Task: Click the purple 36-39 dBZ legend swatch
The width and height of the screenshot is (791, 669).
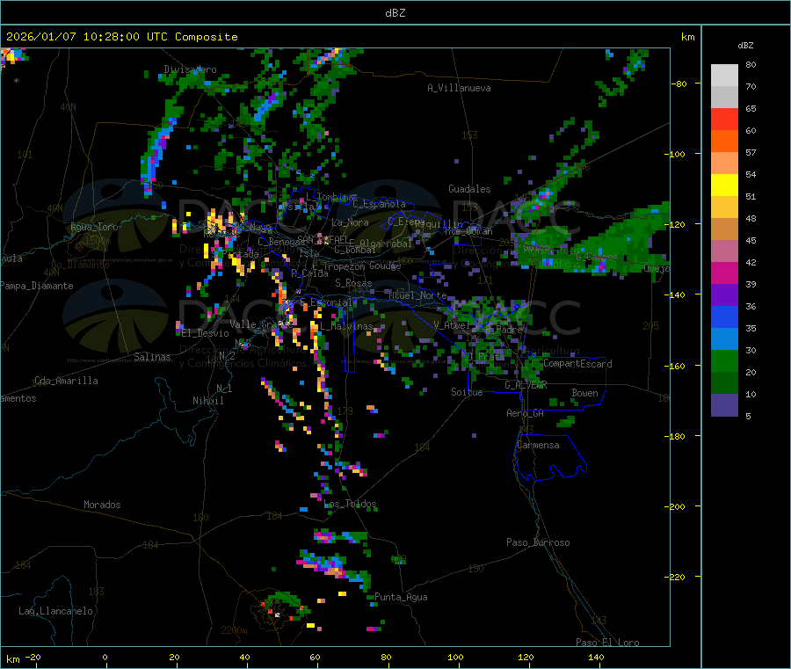Action: pos(724,295)
